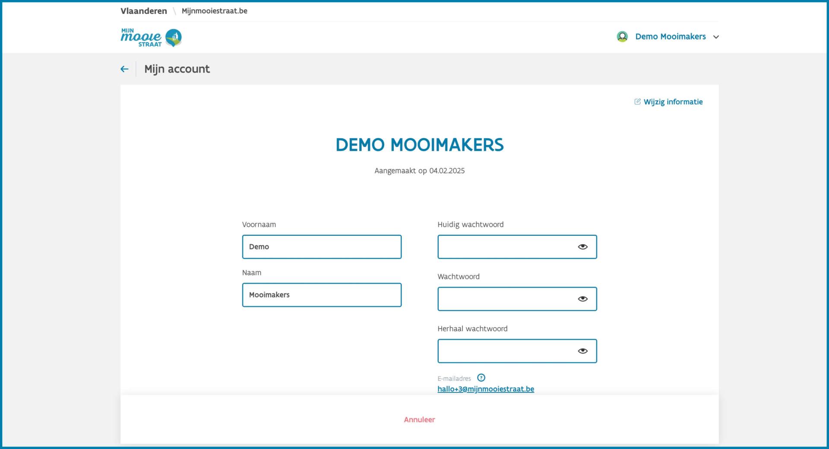The width and height of the screenshot is (829, 449).
Task: Click the Voornaam field label
Action: [259, 224]
